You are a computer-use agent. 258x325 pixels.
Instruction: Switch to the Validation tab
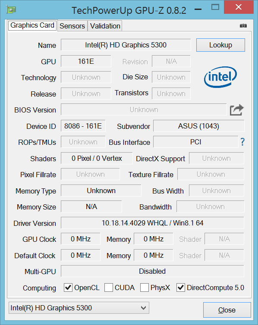point(105,26)
